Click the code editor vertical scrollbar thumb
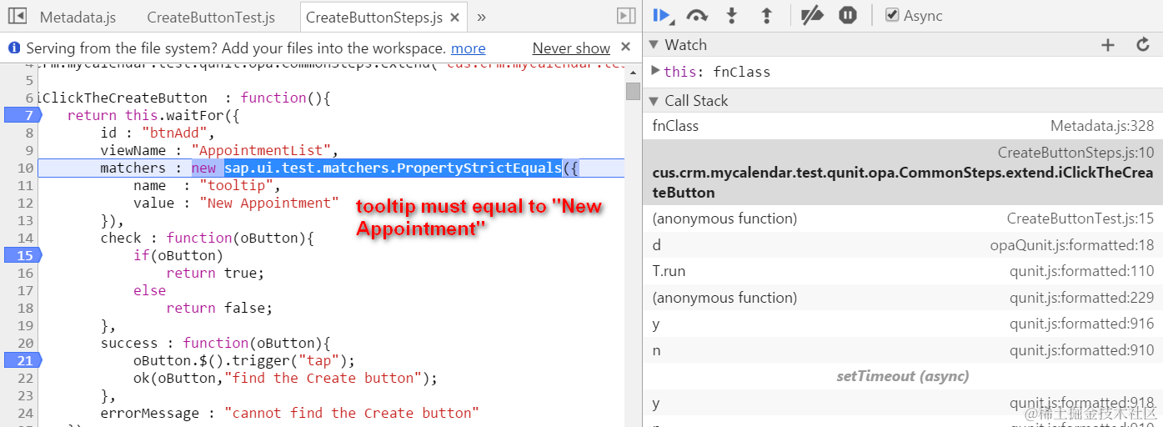The image size is (1163, 427). click(633, 92)
